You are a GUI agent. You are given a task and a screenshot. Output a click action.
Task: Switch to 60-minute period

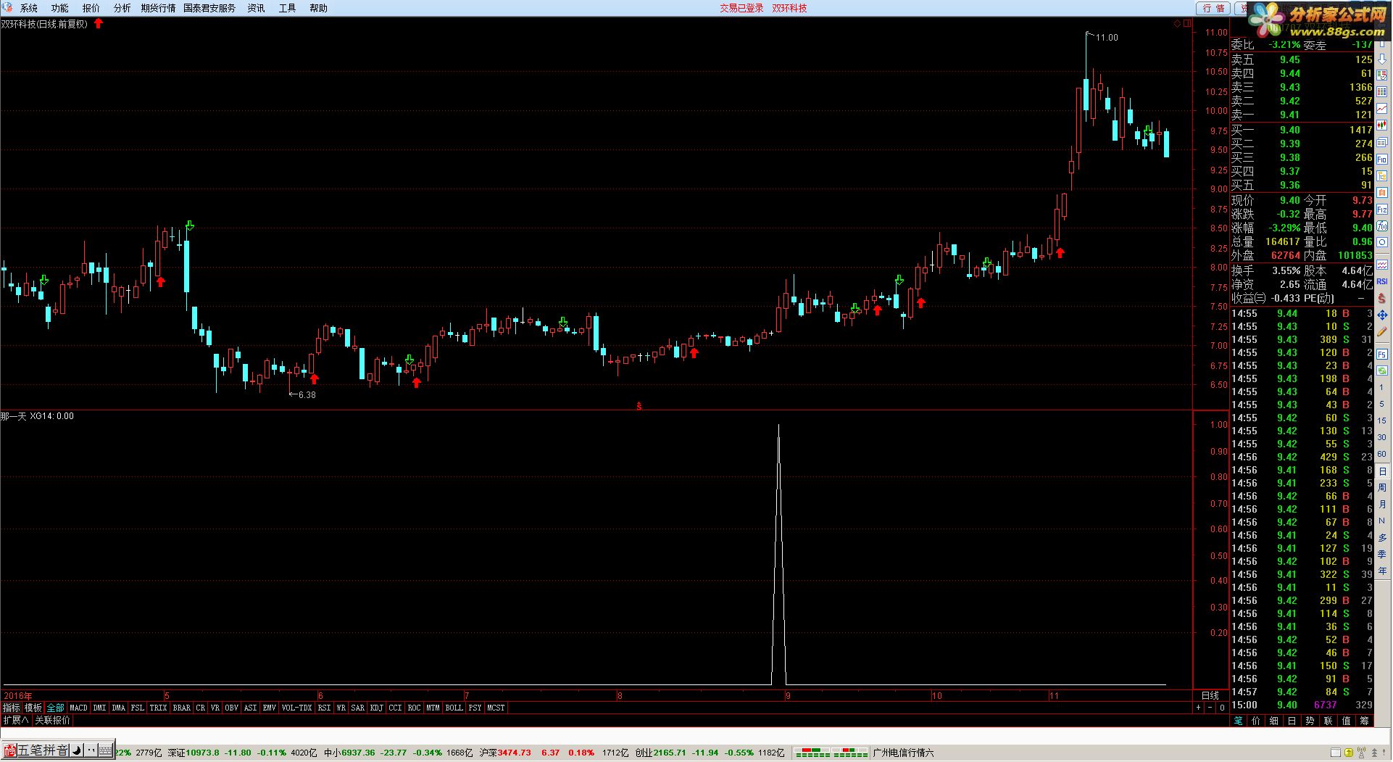(x=1382, y=454)
